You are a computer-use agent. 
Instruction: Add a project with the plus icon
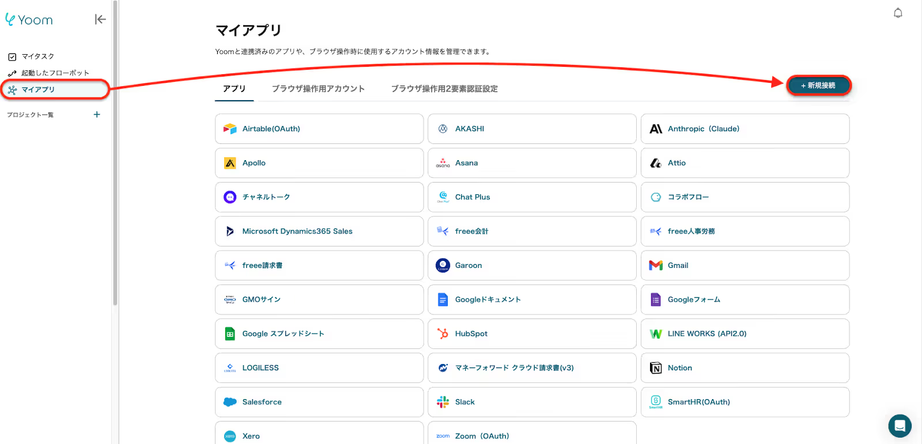[x=97, y=115]
